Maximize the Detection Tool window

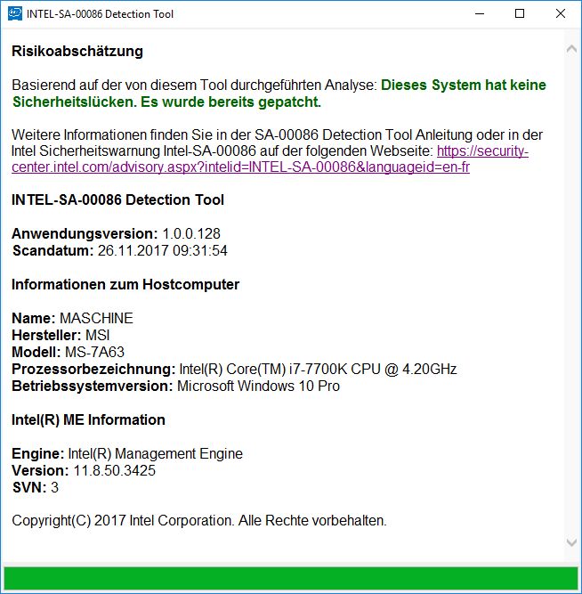pos(520,14)
